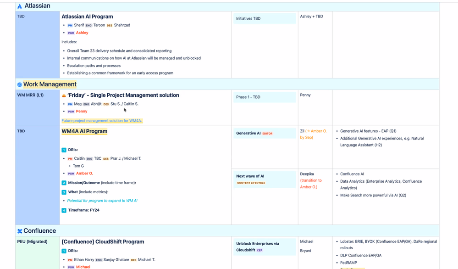Click the 'Bryant' owner name
The height and width of the screenshot is (269, 458).
(305, 251)
